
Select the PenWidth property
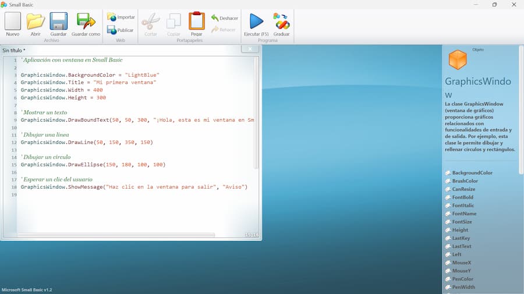pos(463,287)
